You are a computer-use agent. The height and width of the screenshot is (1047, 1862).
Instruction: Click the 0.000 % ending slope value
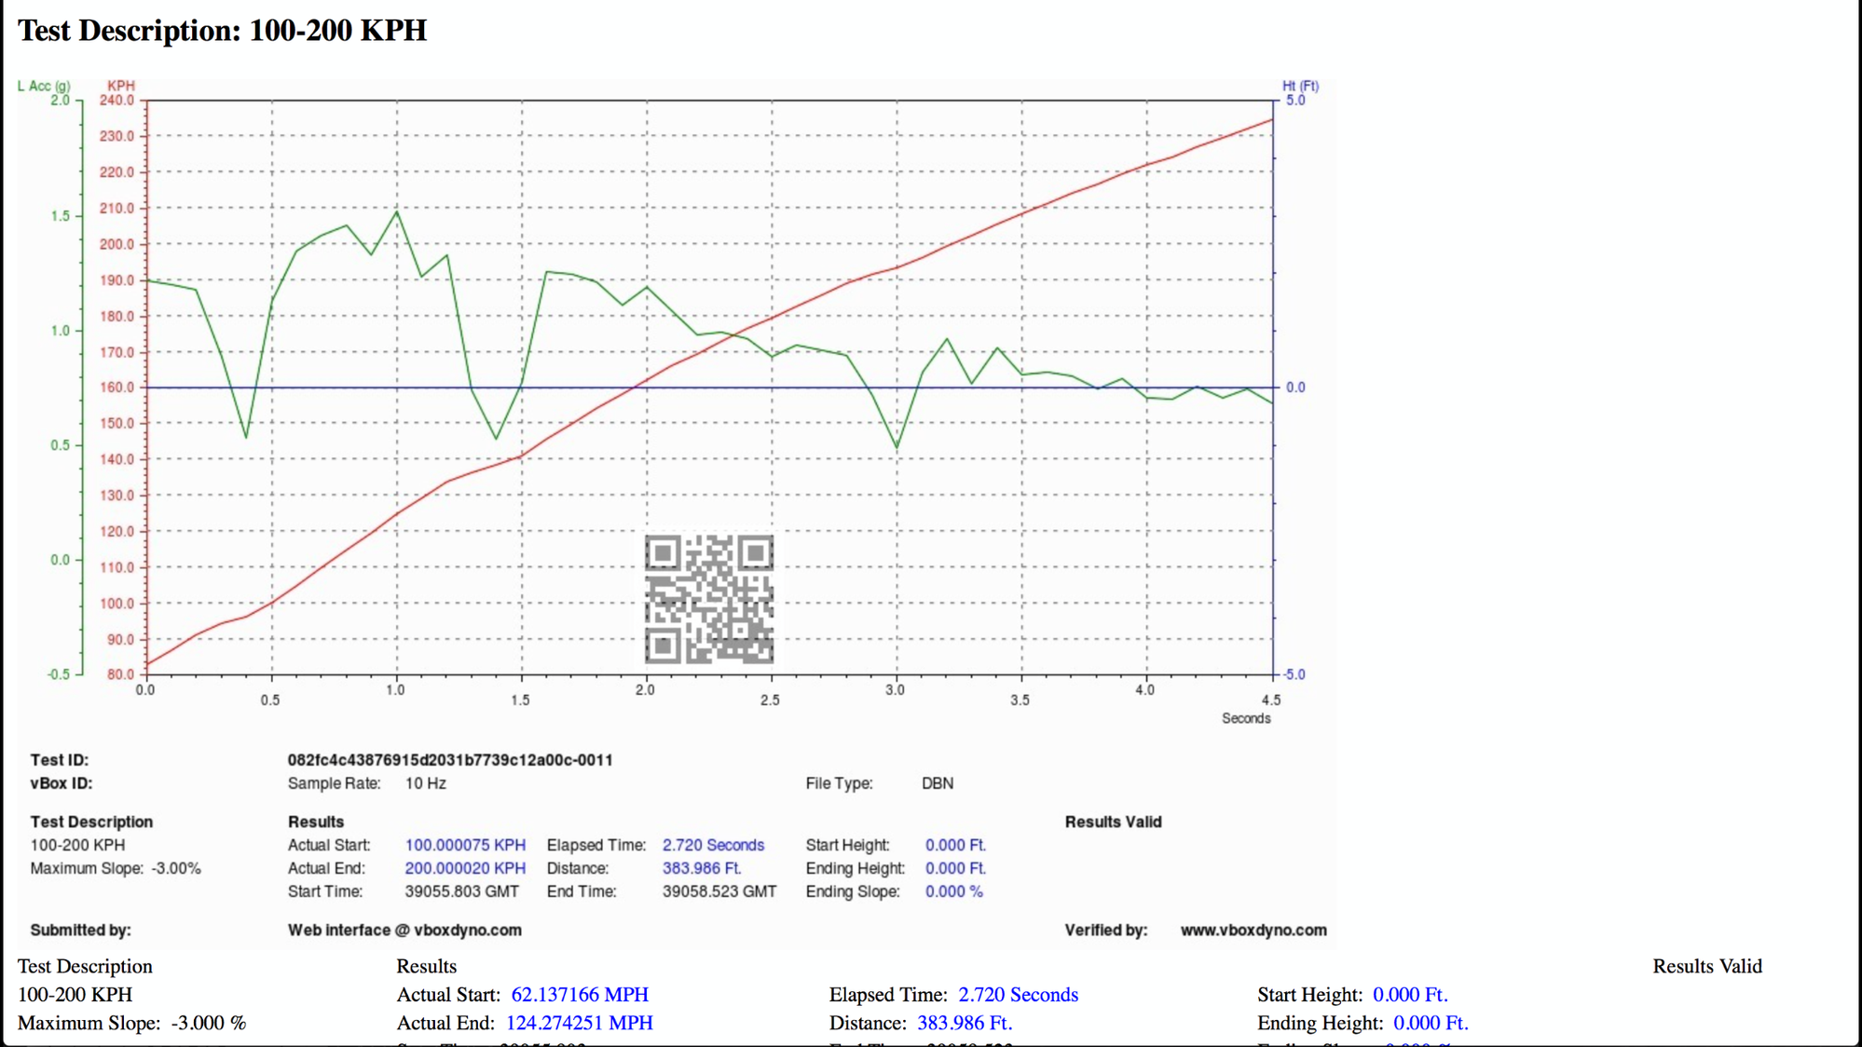click(953, 891)
